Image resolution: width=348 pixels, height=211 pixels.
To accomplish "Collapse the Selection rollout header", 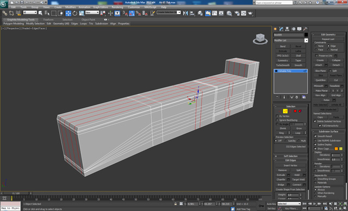I will (290, 106).
